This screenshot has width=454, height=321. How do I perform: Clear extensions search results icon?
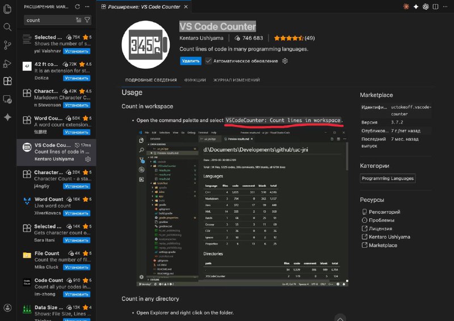pos(78,20)
